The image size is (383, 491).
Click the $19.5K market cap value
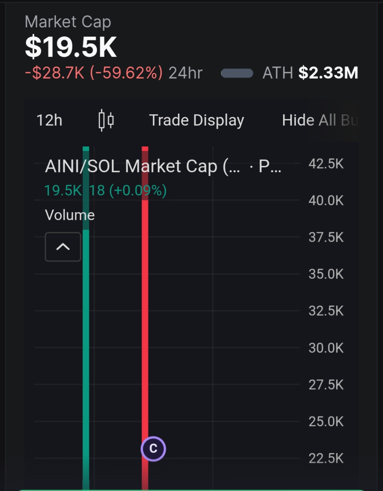[x=71, y=47]
